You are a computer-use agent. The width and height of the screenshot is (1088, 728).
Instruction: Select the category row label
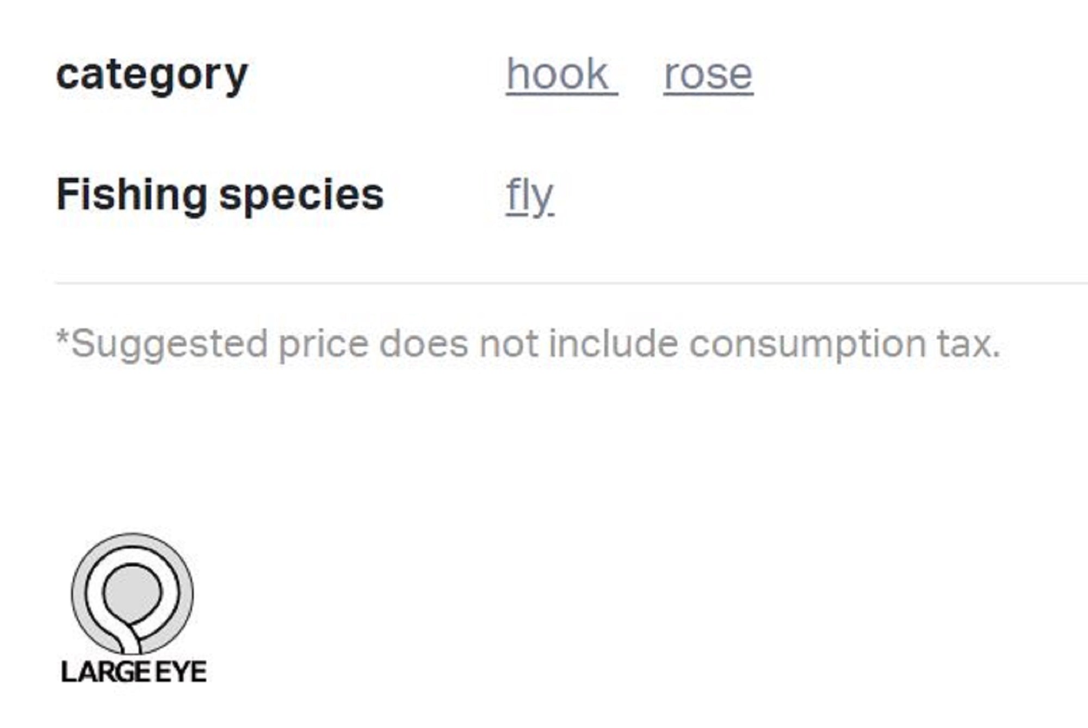click(x=152, y=75)
